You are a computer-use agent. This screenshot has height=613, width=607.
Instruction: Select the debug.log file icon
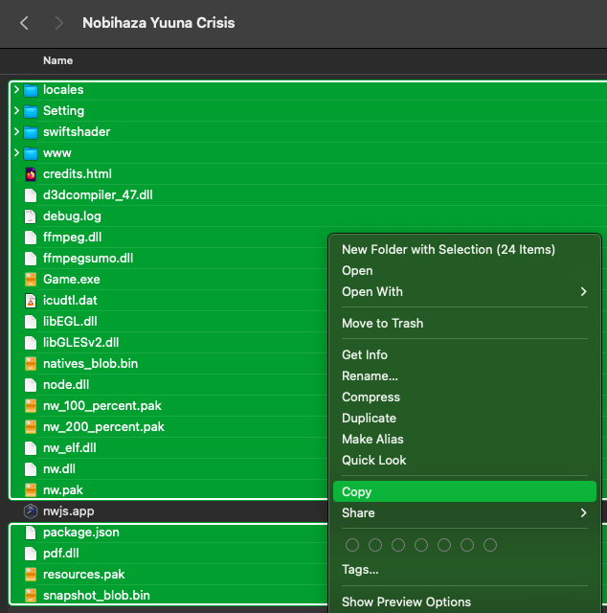click(x=31, y=216)
